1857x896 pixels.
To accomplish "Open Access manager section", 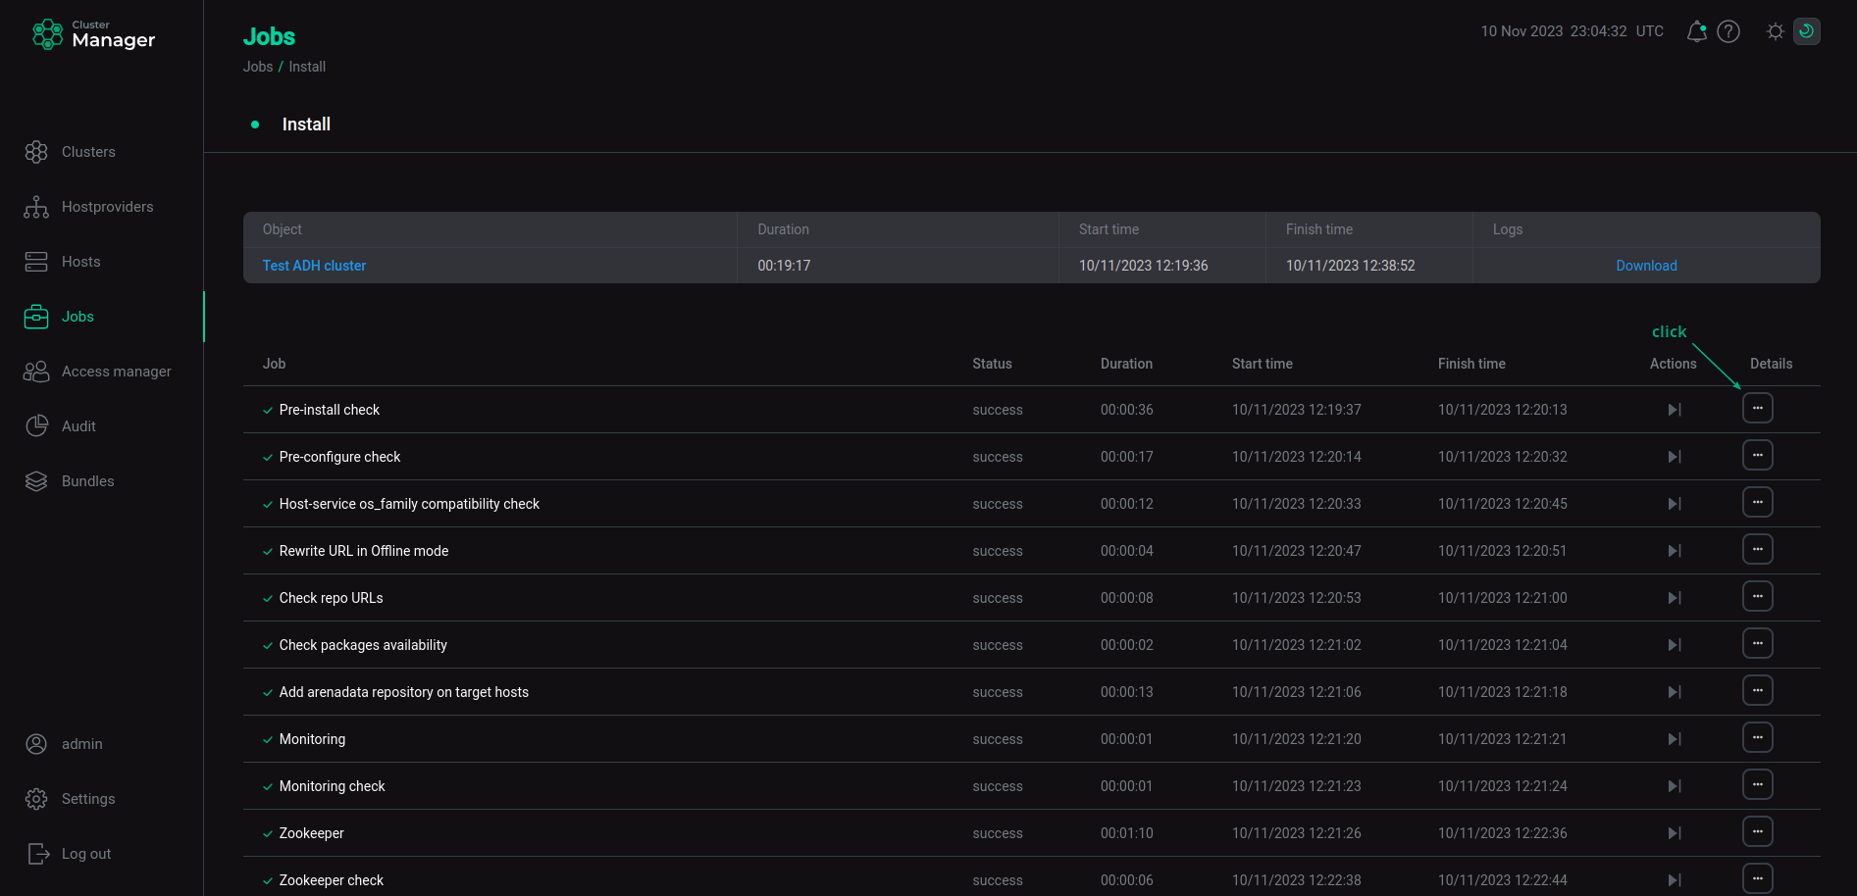I will 116,372.
